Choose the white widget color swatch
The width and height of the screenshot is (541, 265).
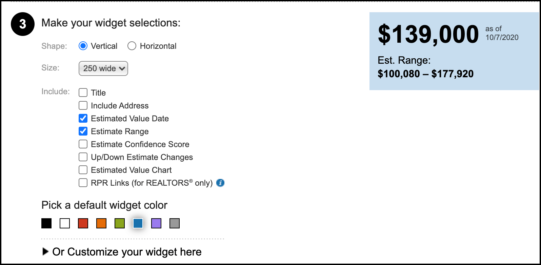[65, 223]
